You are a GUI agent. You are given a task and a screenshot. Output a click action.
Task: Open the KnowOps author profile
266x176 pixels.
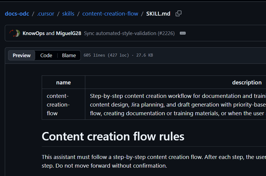pos(33,33)
